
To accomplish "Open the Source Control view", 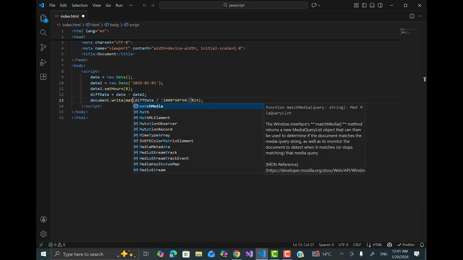I will click(43, 47).
